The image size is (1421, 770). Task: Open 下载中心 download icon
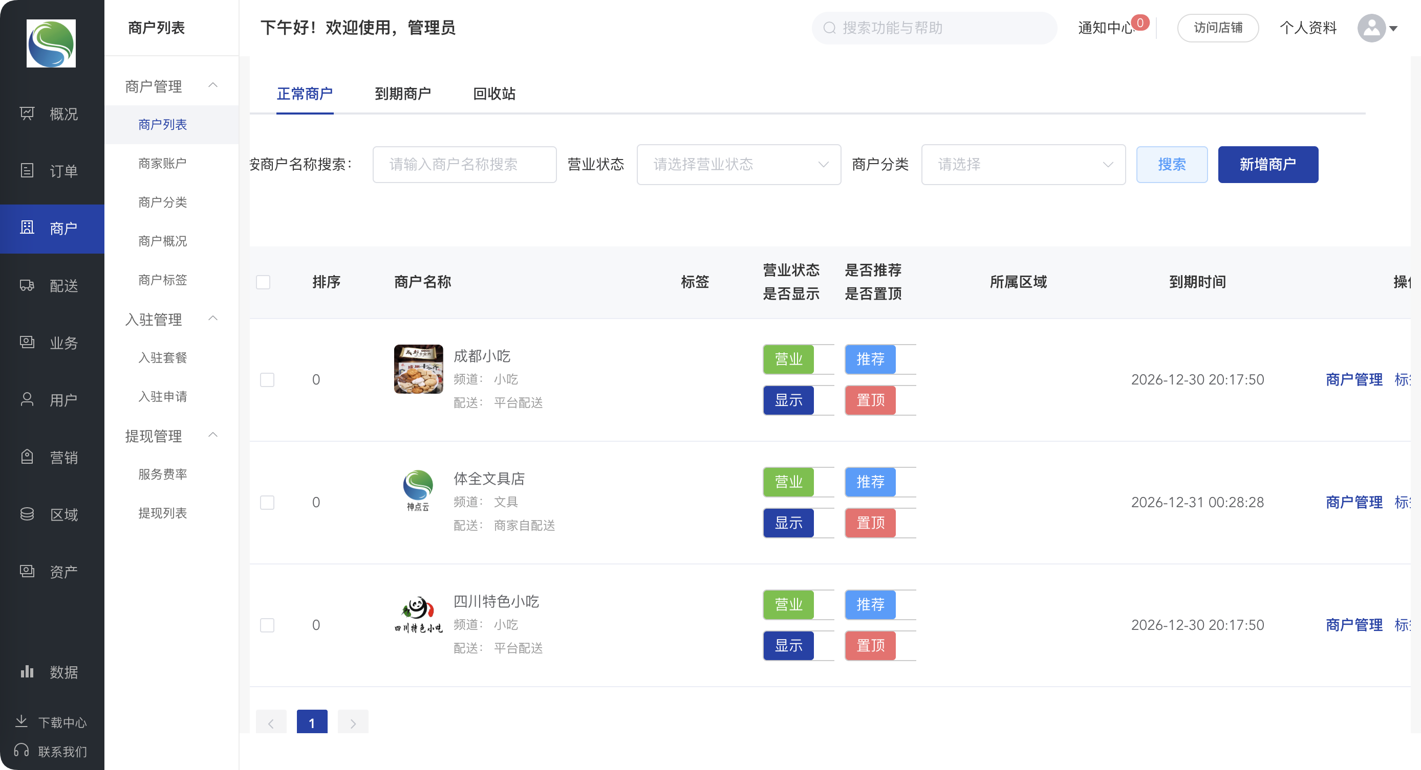coord(21,721)
